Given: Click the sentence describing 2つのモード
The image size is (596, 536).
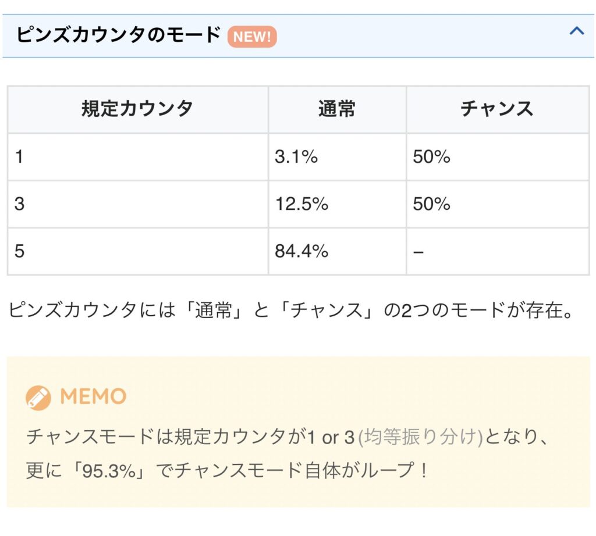Looking at the screenshot, I should pos(291,310).
